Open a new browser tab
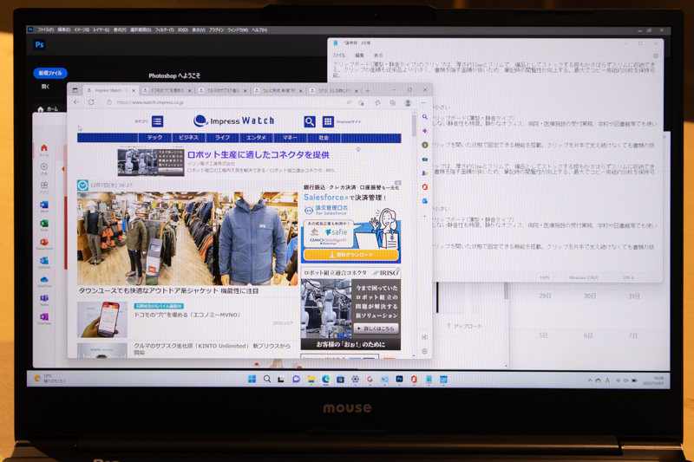 [367, 91]
